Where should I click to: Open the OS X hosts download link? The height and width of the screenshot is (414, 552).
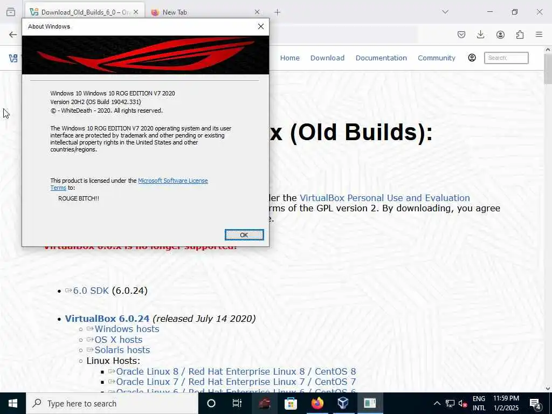(118, 340)
